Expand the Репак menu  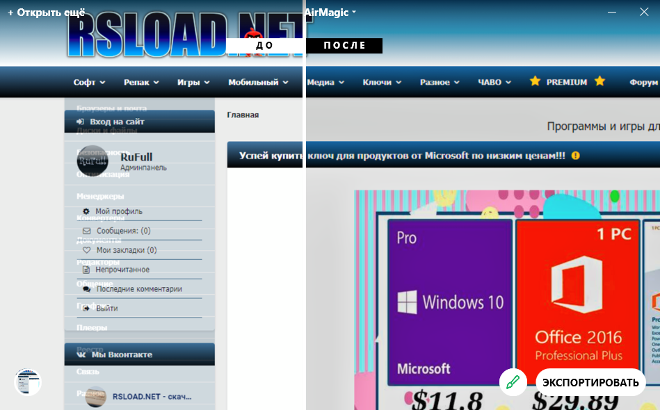click(141, 83)
